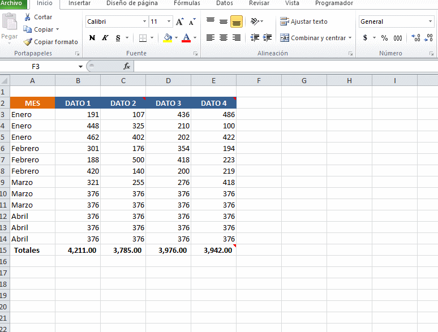Switch to Insertar tab
The image size is (438, 332).
click(79, 3)
